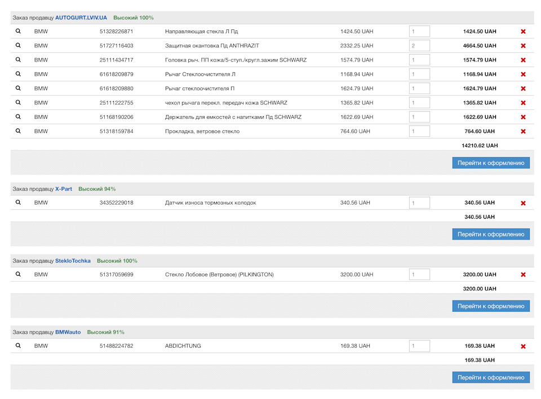Click magnifier icon for ABDICHTUNG row

[x=18, y=345]
